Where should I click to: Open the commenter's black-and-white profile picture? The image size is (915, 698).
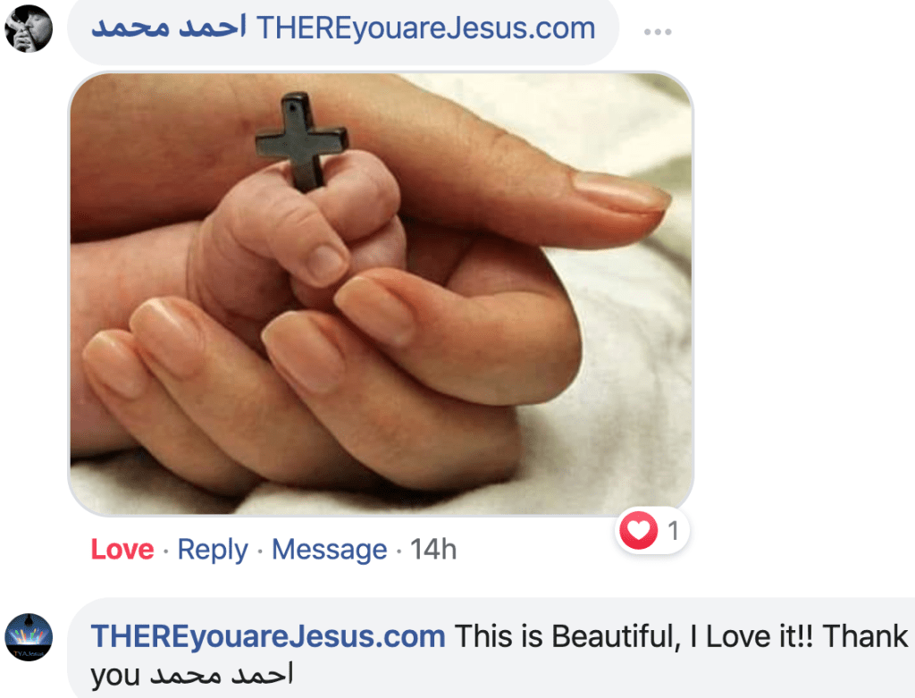[29, 29]
